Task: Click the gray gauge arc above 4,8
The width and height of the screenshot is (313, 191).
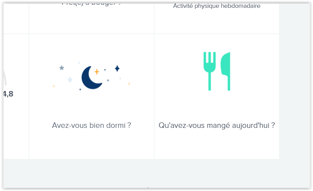Action: click(x=5, y=78)
